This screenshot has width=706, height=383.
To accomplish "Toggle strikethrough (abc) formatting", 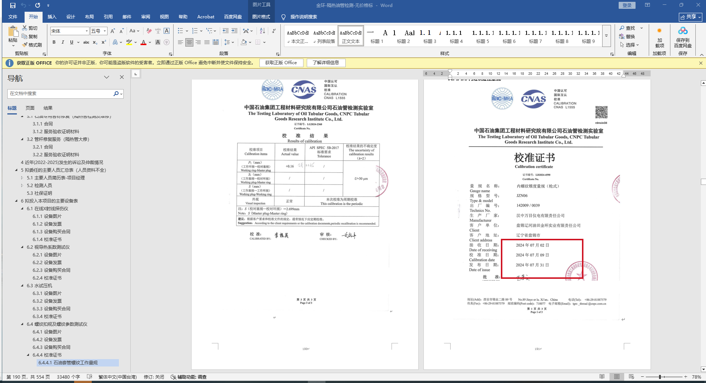I will pyautogui.click(x=86, y=42).
